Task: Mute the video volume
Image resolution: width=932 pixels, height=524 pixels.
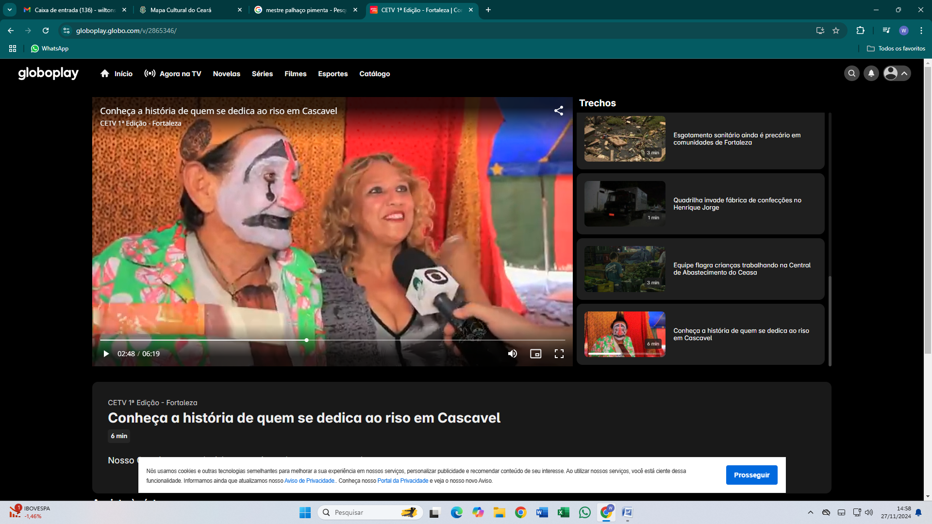Action: point(512,354)
